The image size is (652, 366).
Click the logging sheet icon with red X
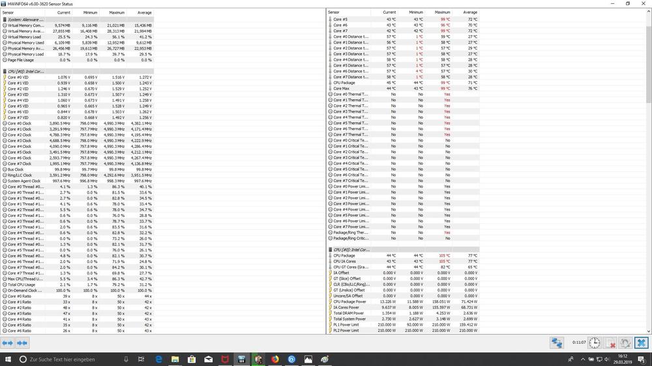[610, 343]
